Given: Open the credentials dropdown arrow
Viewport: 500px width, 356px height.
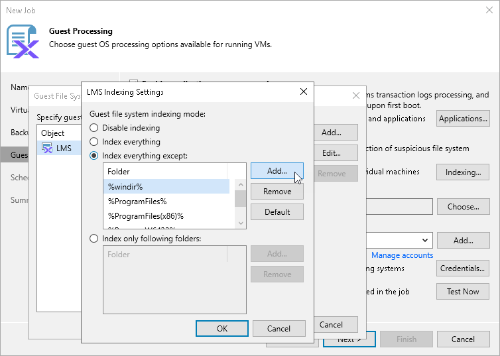Looking at the screenshot, I should coord(426,240).
